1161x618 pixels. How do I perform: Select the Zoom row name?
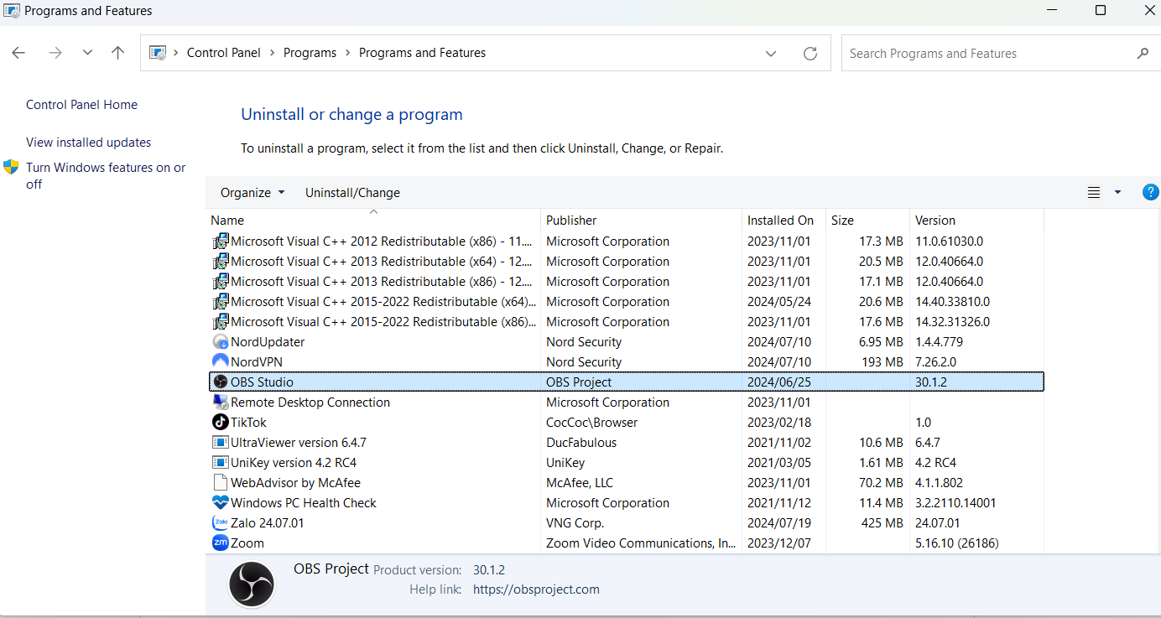247,543
